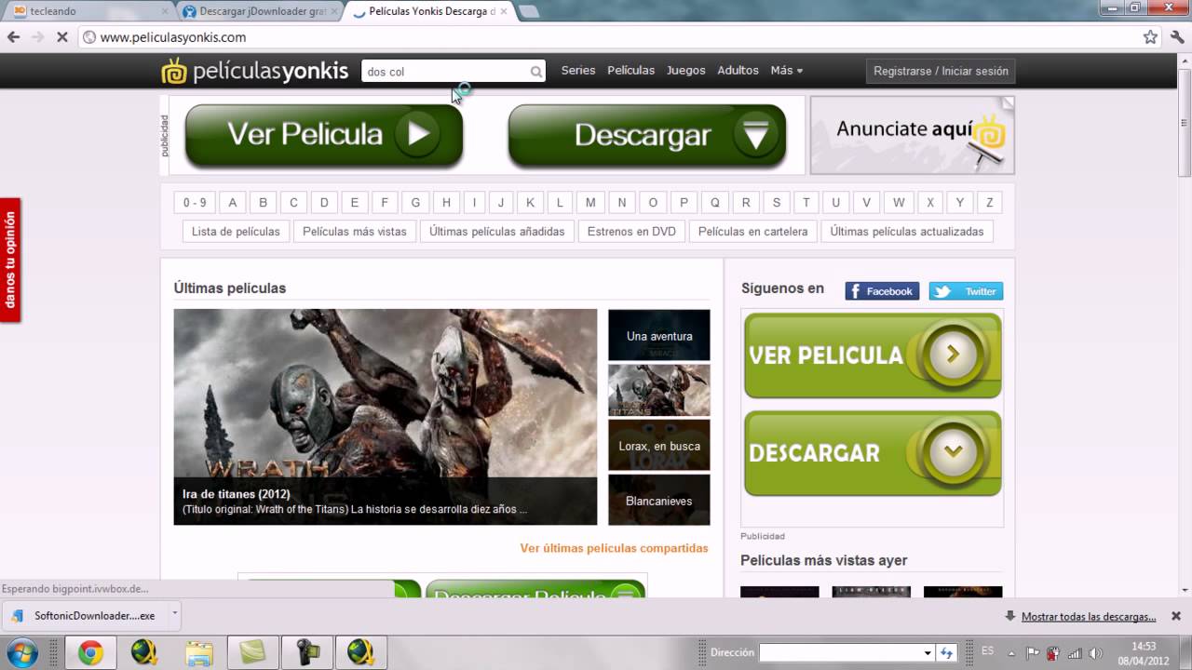The height and width of the screenshot is (670, 1192).
Task: Select letter M in the index
Action: point(590,202)
